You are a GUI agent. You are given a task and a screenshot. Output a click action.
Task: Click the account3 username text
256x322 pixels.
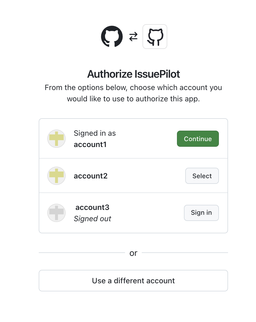pos(92,207)
